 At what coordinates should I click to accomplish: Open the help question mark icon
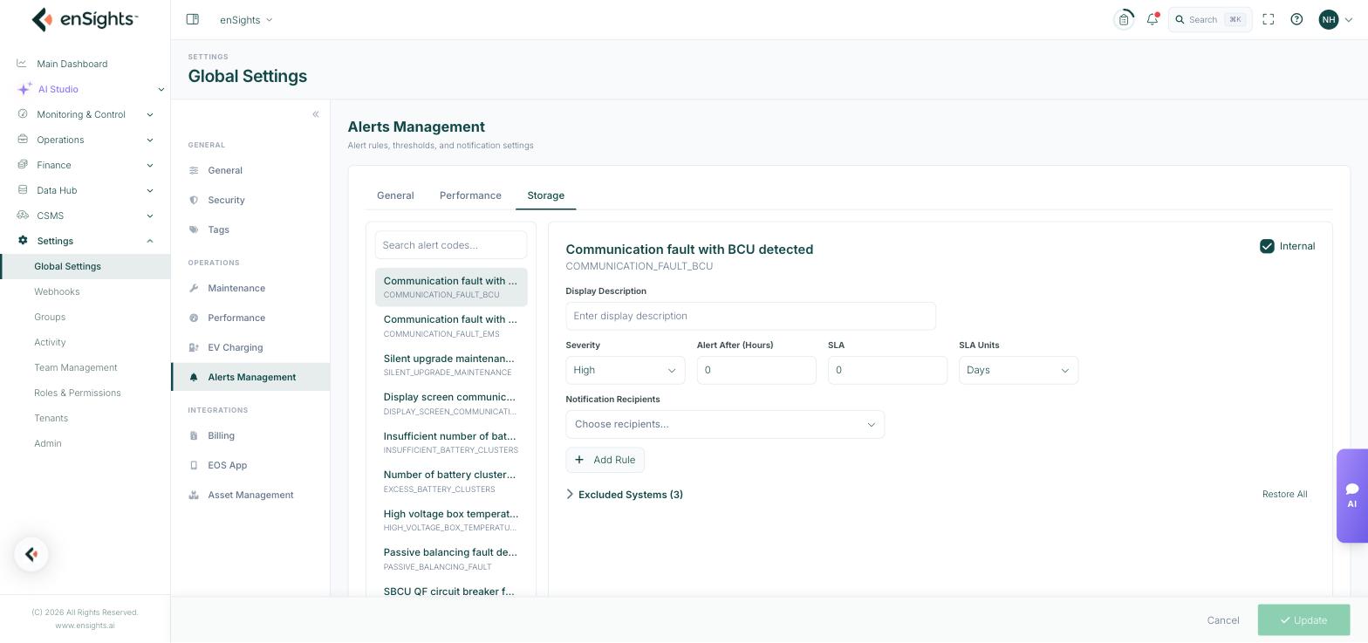(1296, 19)
